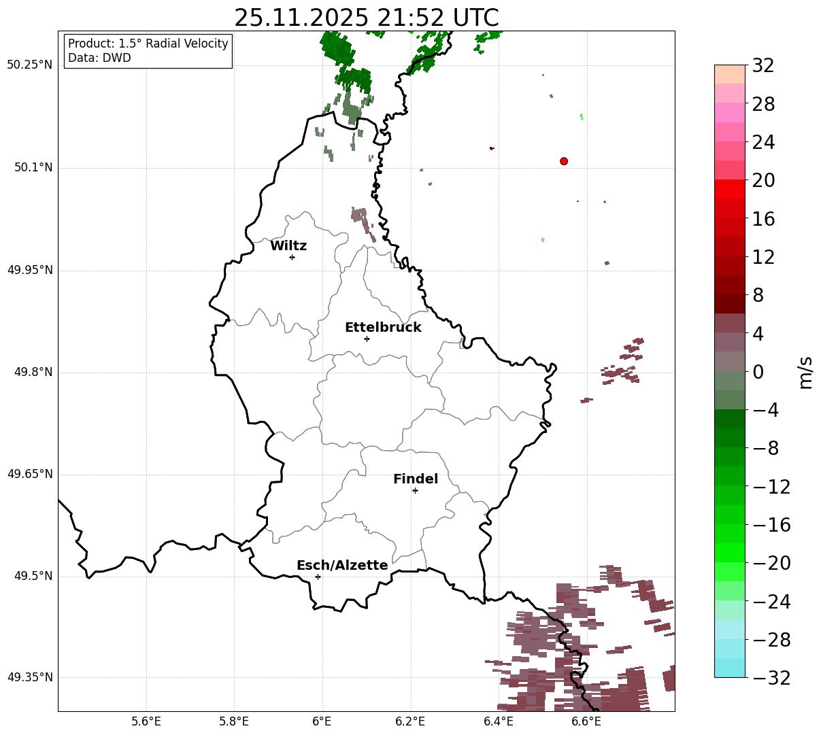
Task: Click colorbar tick label −20
Action: 771,563
